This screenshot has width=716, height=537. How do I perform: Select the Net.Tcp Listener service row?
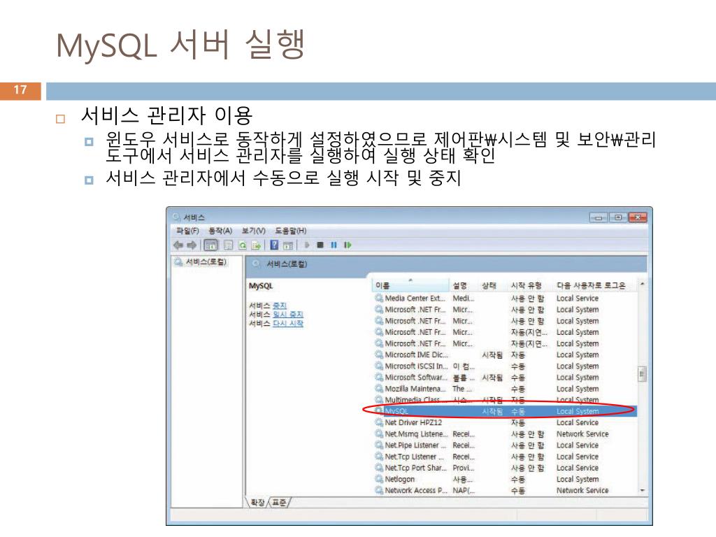point(505,457)
